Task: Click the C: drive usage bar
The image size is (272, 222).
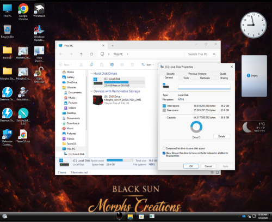Action: coord(124,82)
